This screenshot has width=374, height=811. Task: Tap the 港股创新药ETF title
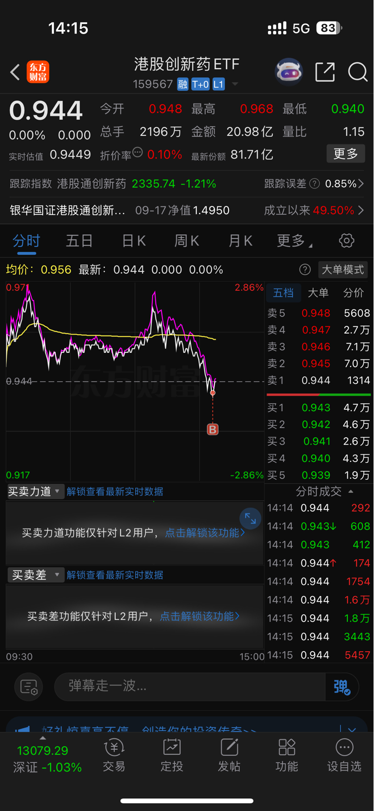(x=187, y=64)
